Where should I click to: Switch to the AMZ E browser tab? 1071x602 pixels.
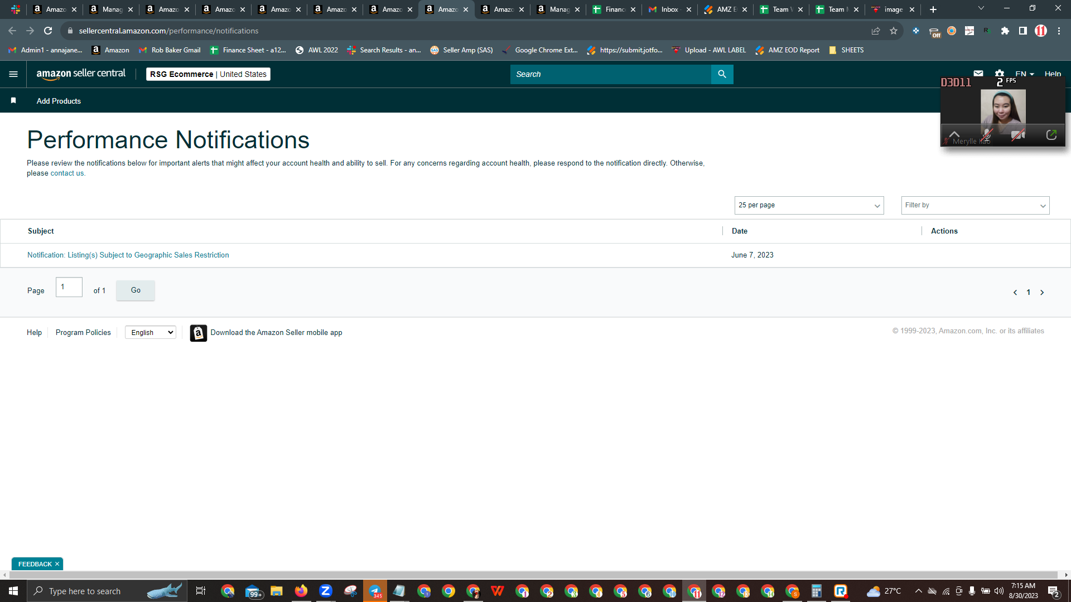click(725, 9)
